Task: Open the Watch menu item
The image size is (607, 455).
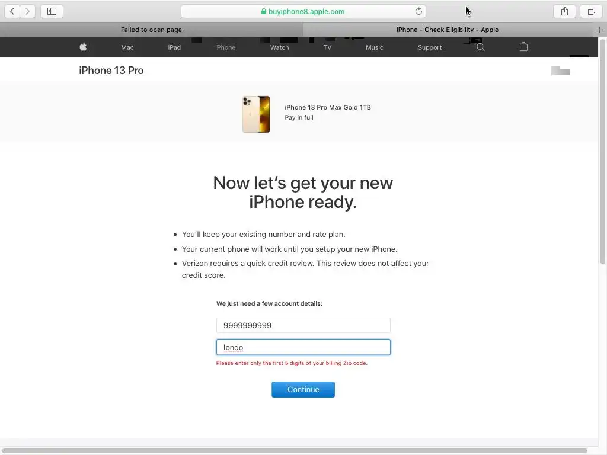Action: [280, 47]
